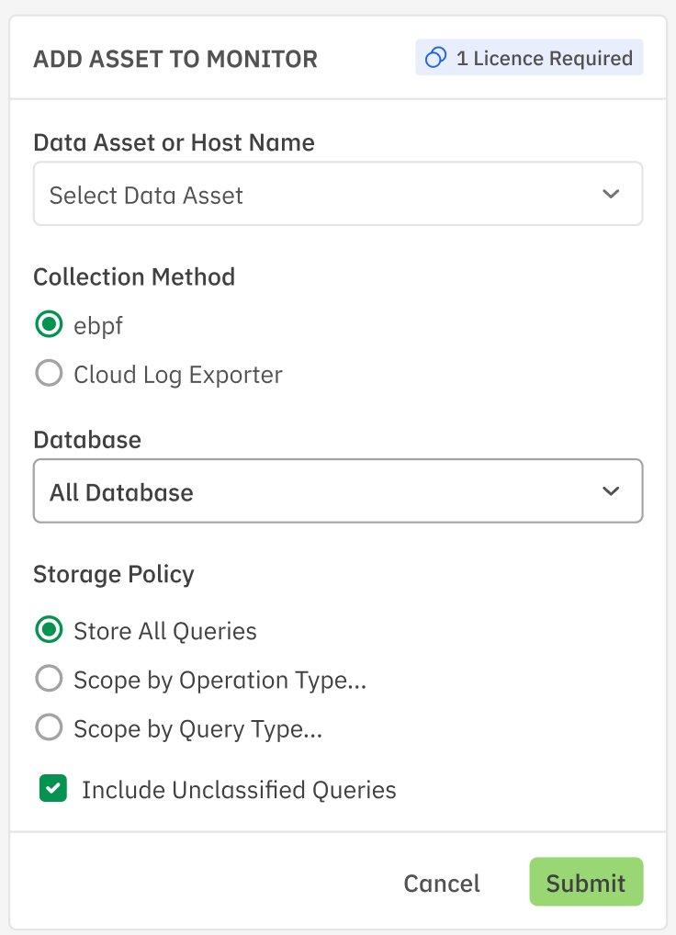Click the 'Data Asset or Host Name' label
The width and height of the screenshot is (676, 935).
point(174,142)
